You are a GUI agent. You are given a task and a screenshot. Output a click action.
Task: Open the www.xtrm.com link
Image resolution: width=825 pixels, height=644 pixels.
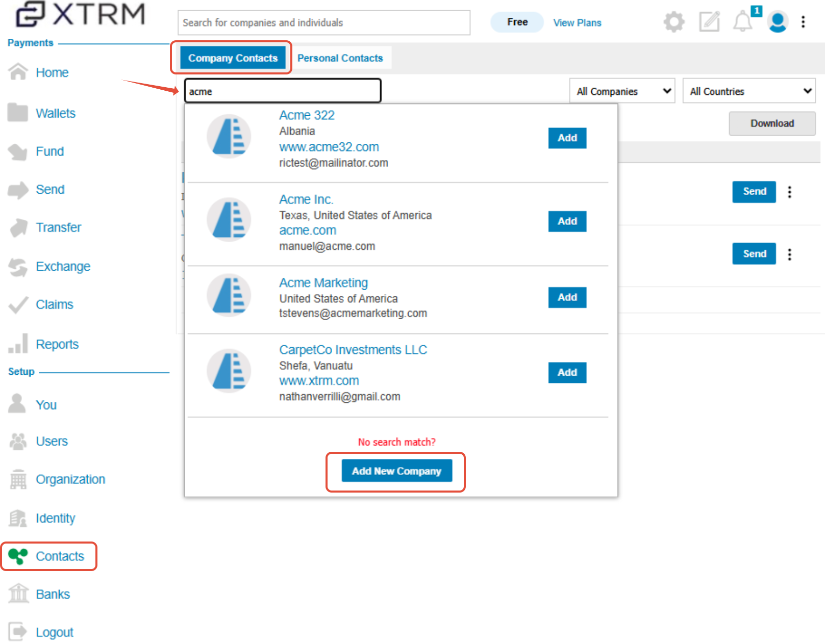point(319,381)
